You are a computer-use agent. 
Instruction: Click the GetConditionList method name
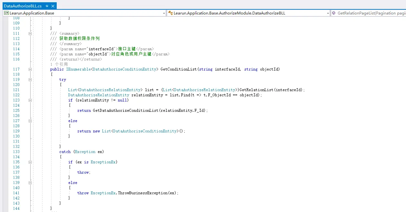click(x=179, y=69)
